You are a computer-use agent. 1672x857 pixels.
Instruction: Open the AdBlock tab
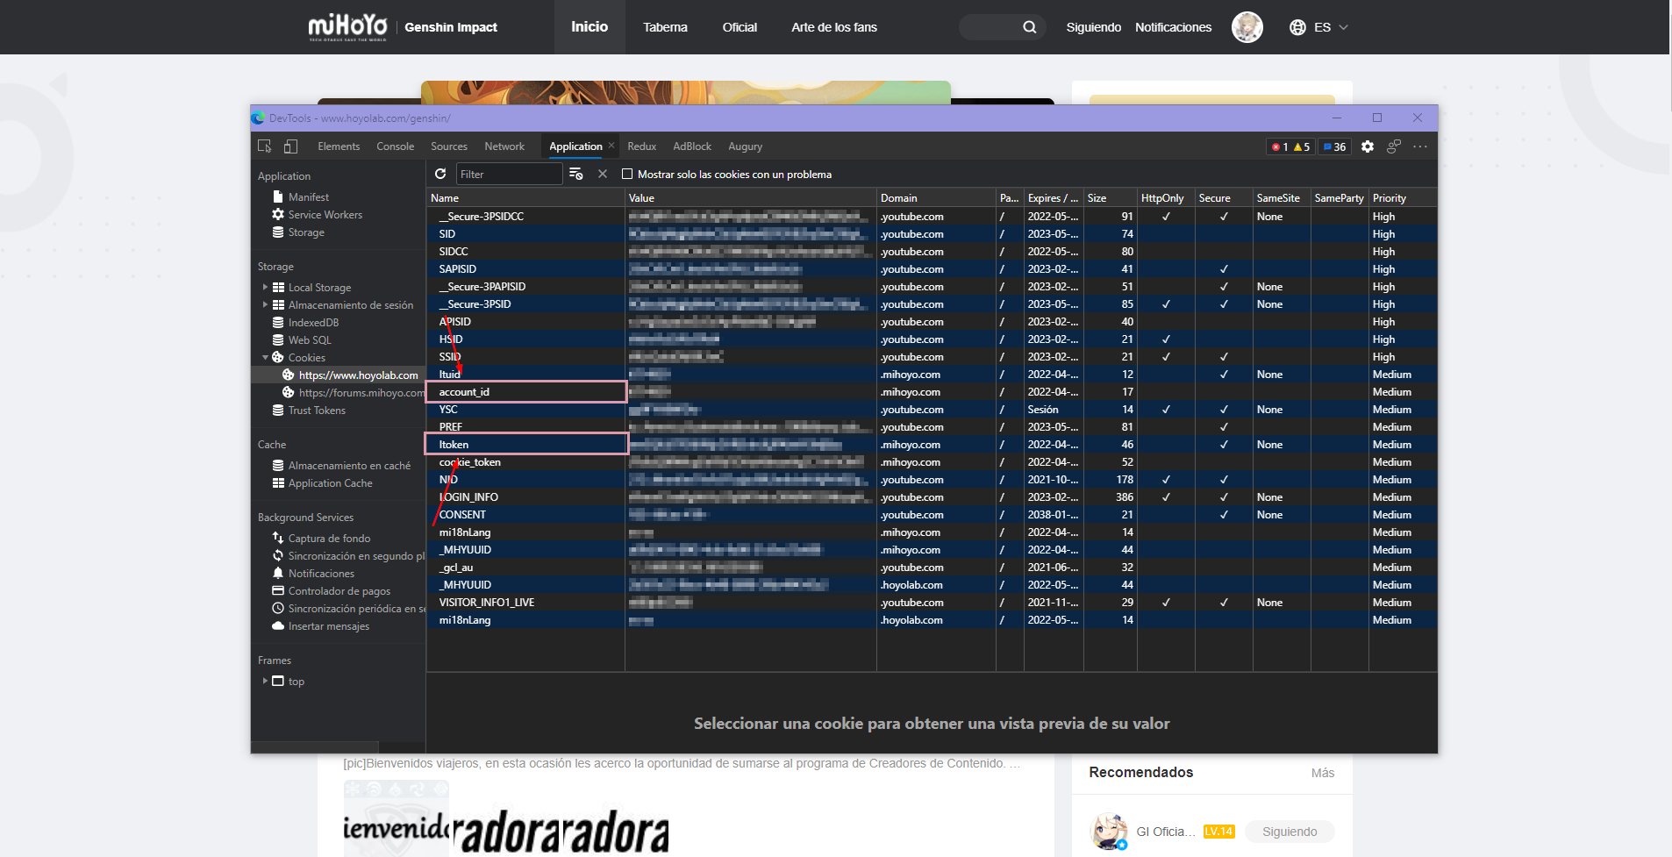[x=692, y=146]
